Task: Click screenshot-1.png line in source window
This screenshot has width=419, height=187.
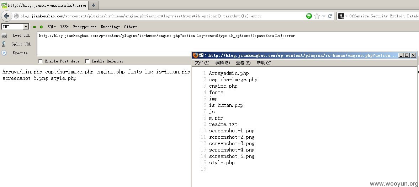Action: click(x=232, y=131)
